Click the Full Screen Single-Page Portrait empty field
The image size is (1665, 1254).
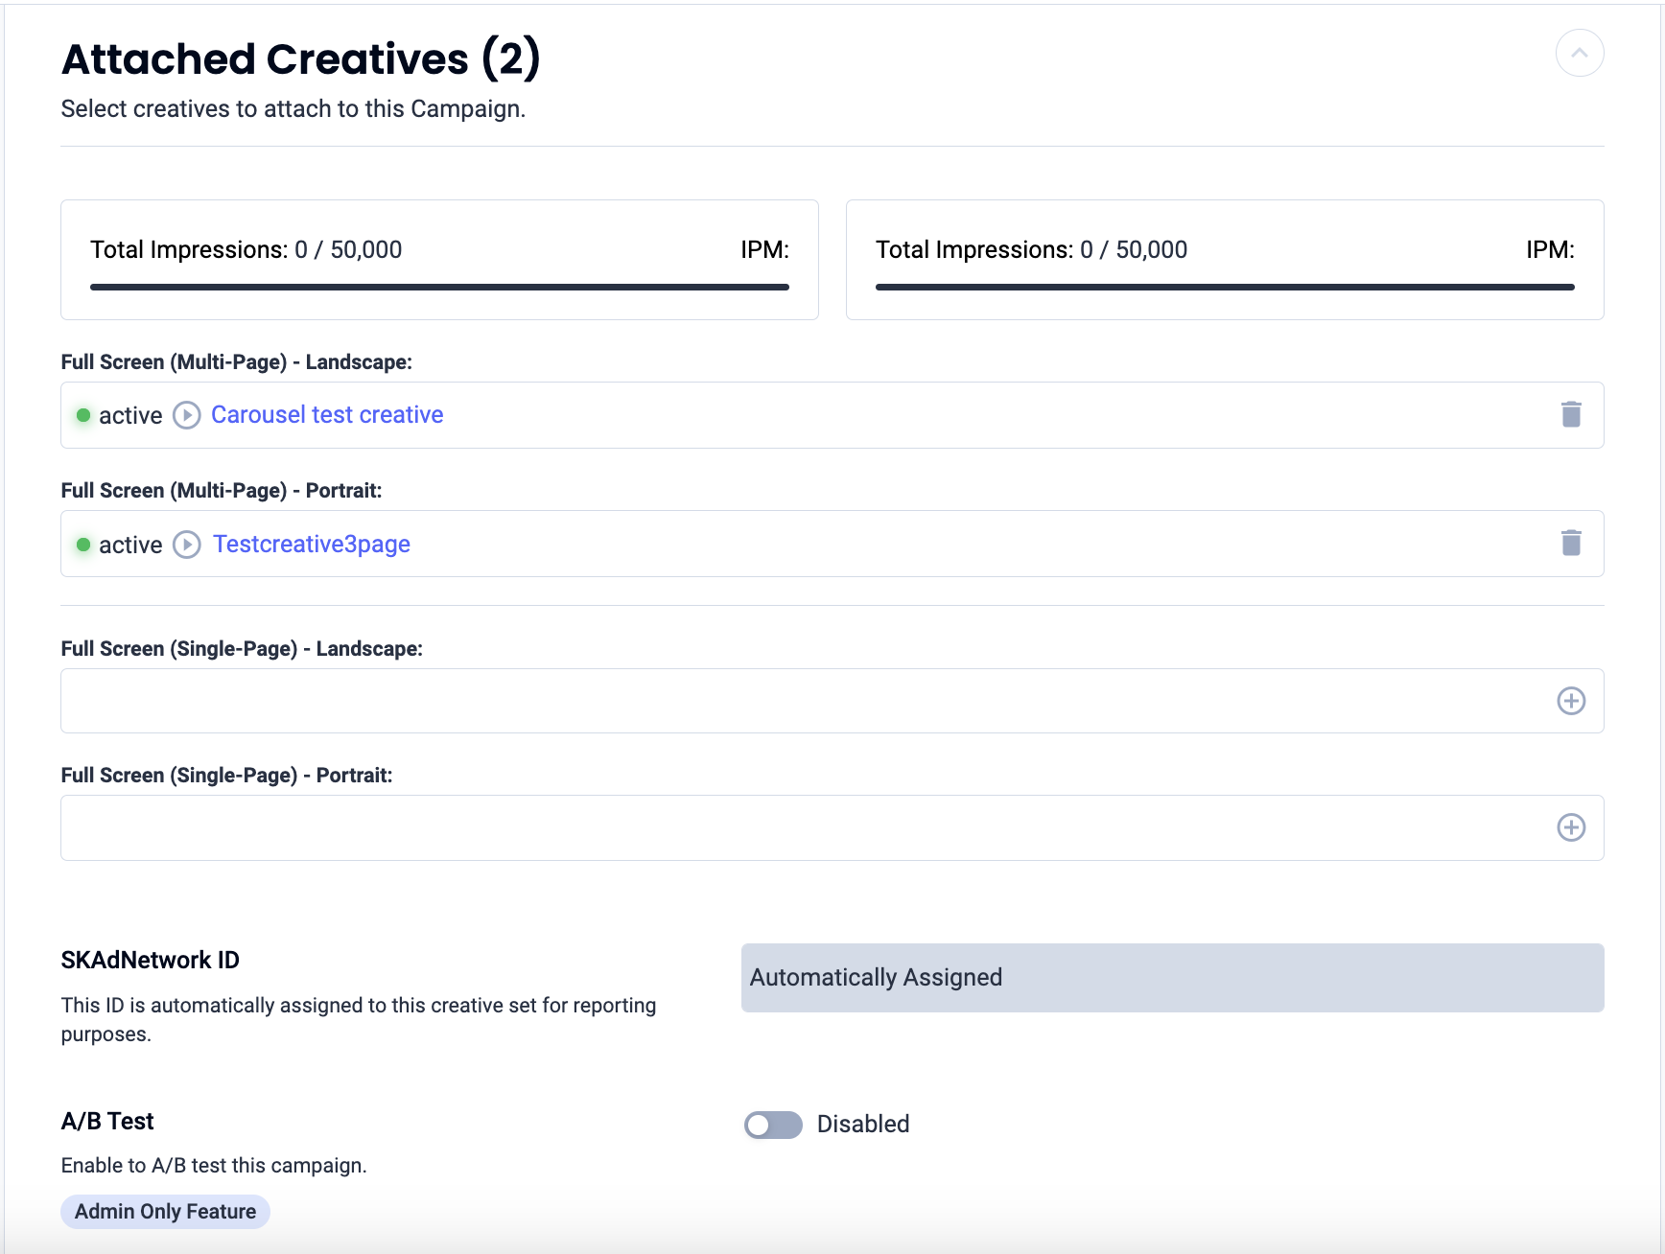coord(832,827)
